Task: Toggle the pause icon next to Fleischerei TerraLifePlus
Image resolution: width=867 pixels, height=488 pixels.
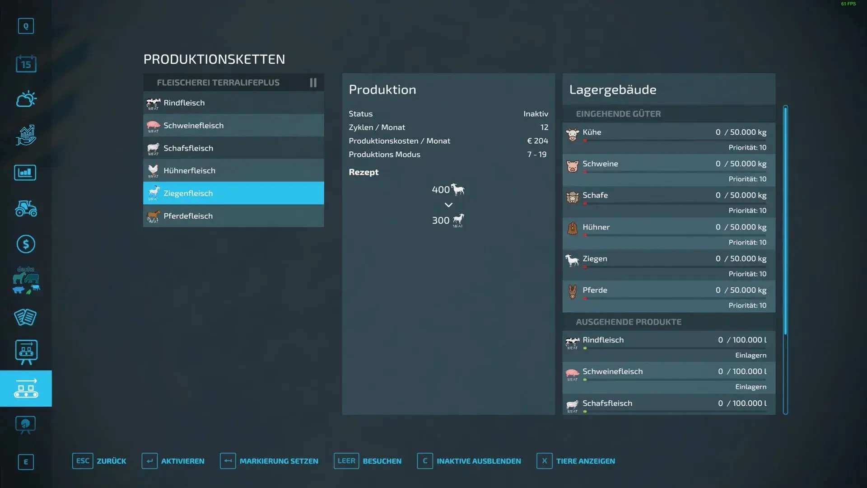Action: click(x=313, y=83)
